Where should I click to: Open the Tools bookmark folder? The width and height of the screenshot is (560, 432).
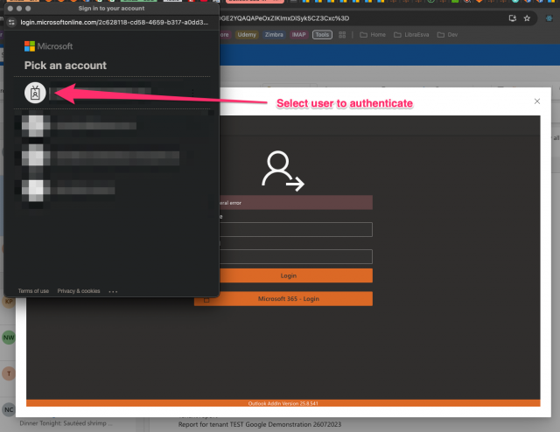tap(322, 35)
